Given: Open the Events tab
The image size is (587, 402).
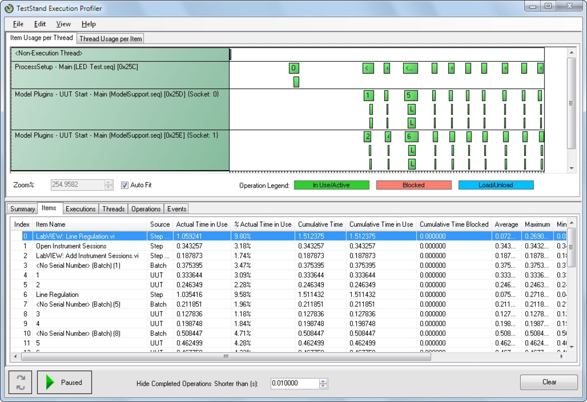Looking at the screenshot, I should [176, 209].
